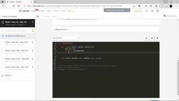Reload the page with the refresh icon
The height and width of the screenshot is (101, 179).
(13, 6)
